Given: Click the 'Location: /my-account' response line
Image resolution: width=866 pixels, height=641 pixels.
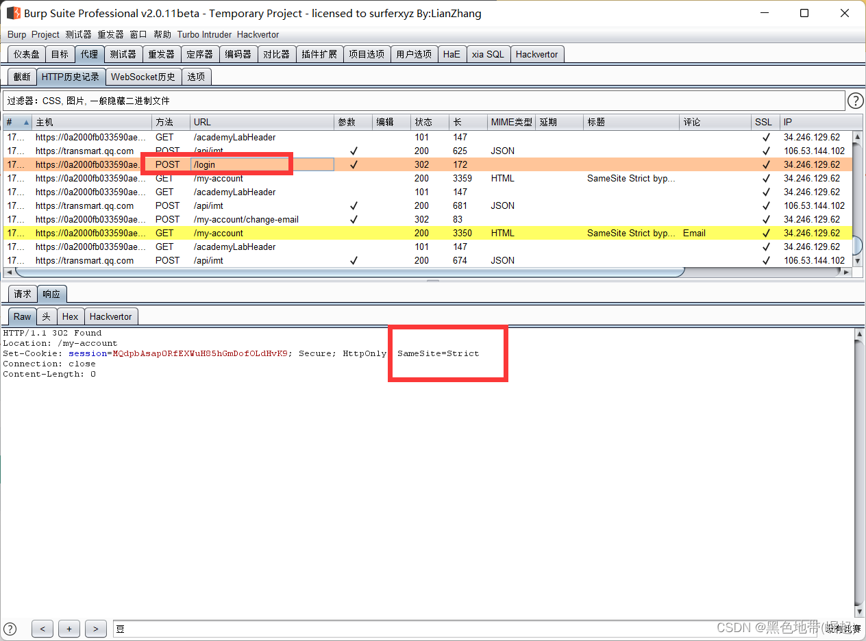Looking at the screenshot, I should click(60, 343).
